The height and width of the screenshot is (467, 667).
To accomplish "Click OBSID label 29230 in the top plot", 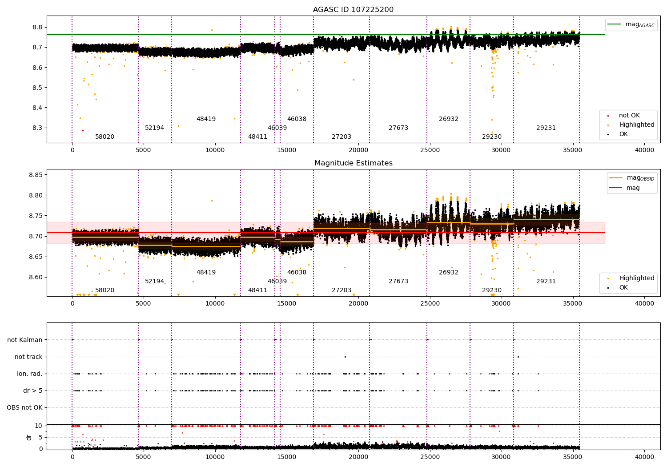I will point(492,137).
